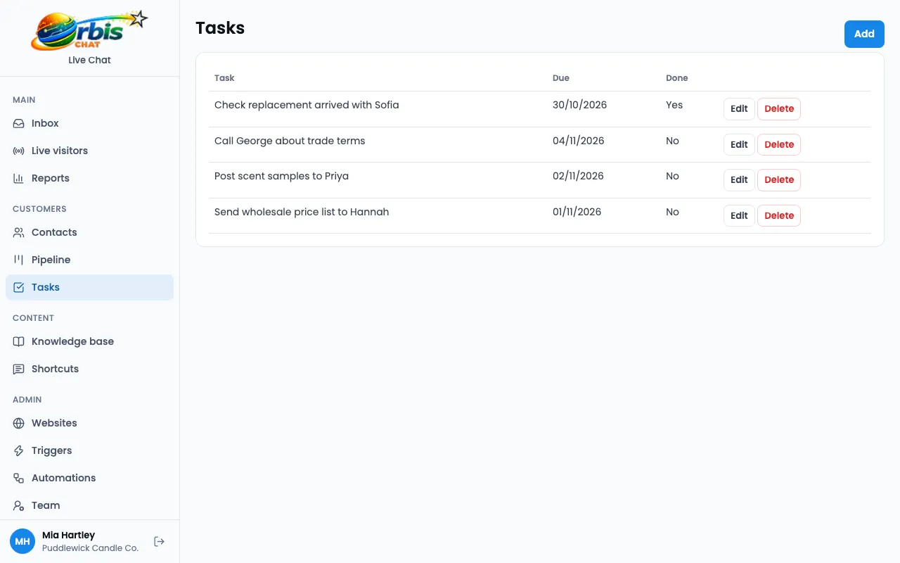The image size is (900, 563).
Task: Edit the Send wholesale price list task
Action: 739,215
